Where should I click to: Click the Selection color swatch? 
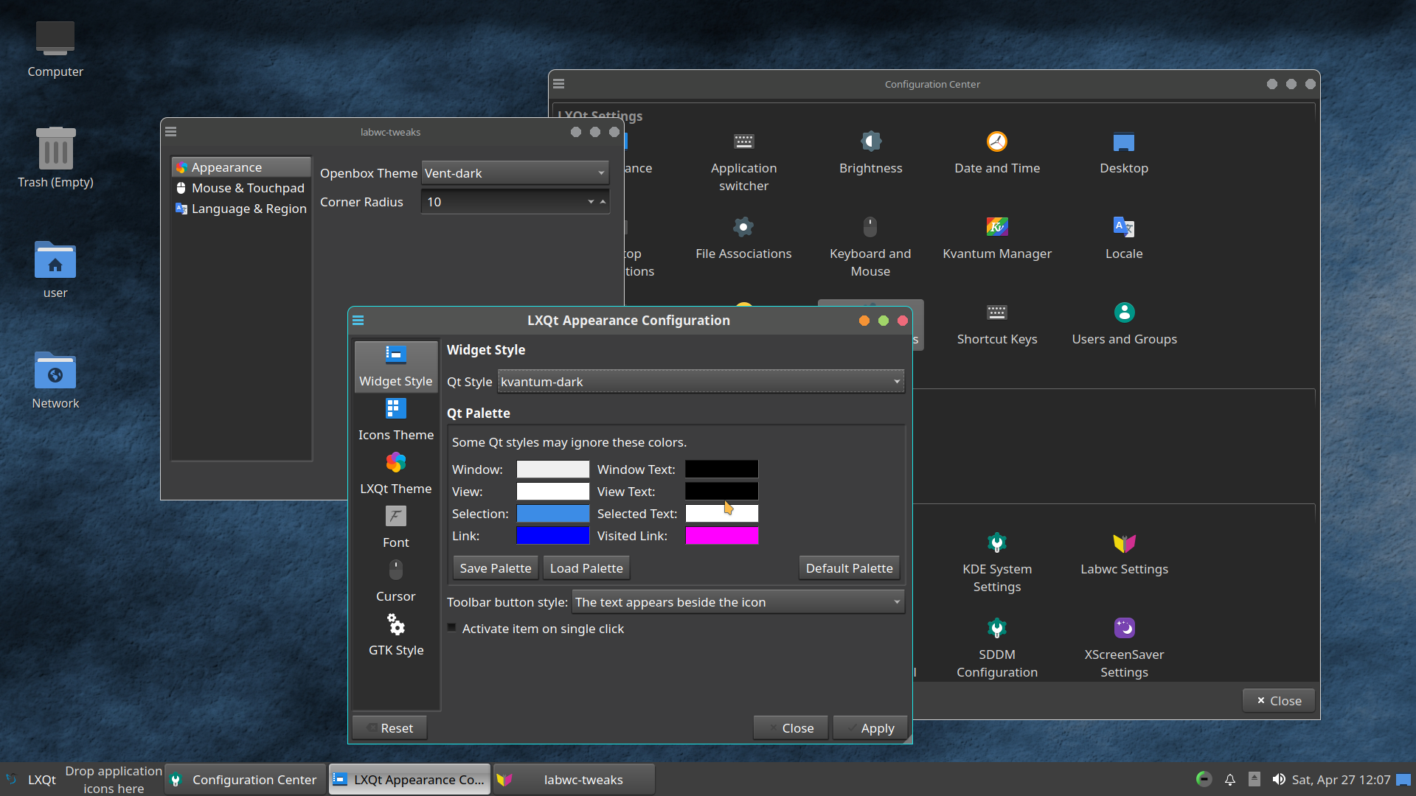pyautogui.click(x=552, y=514)
